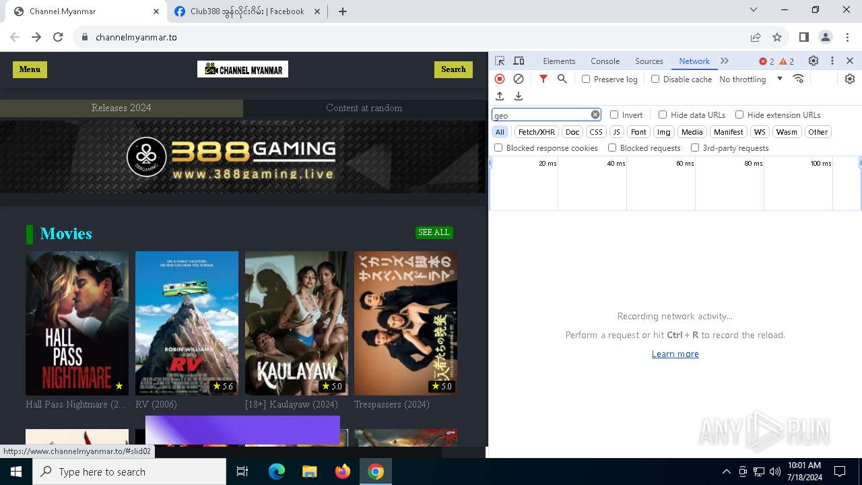862x485 pixels.
Task: Open the Network panel settings gear
Action: pyautogui.click(x=850, y=79)
